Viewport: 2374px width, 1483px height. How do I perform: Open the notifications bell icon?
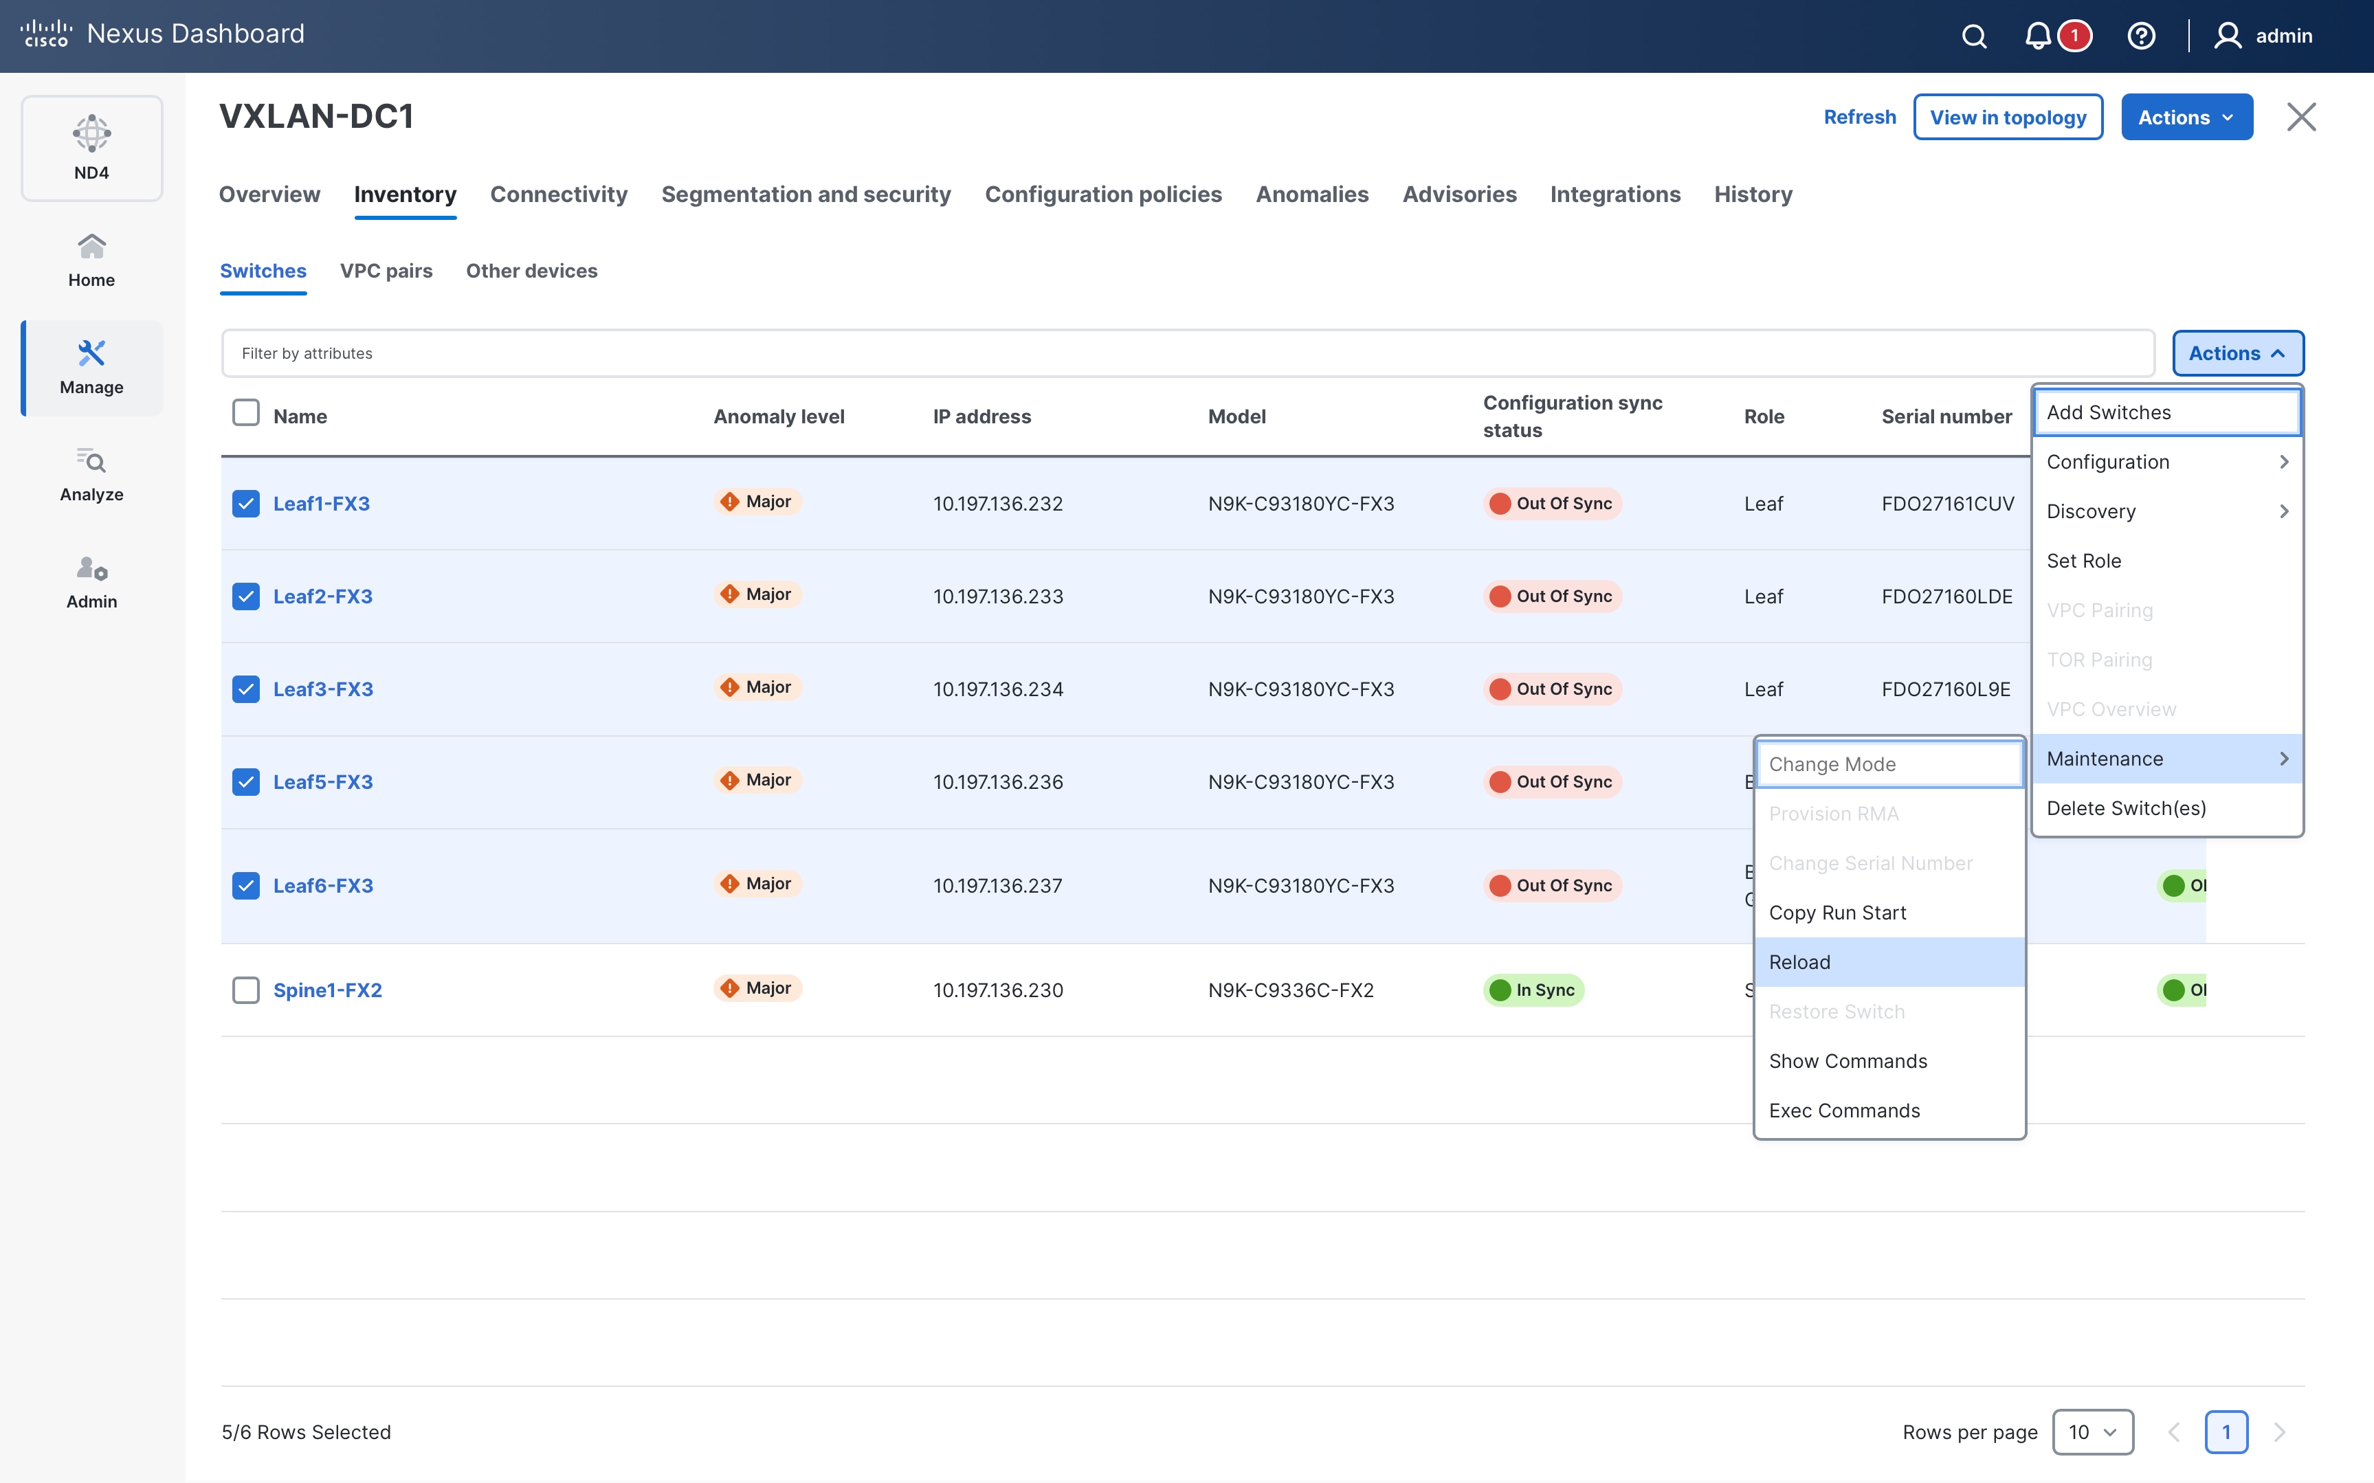point(2039,36)
